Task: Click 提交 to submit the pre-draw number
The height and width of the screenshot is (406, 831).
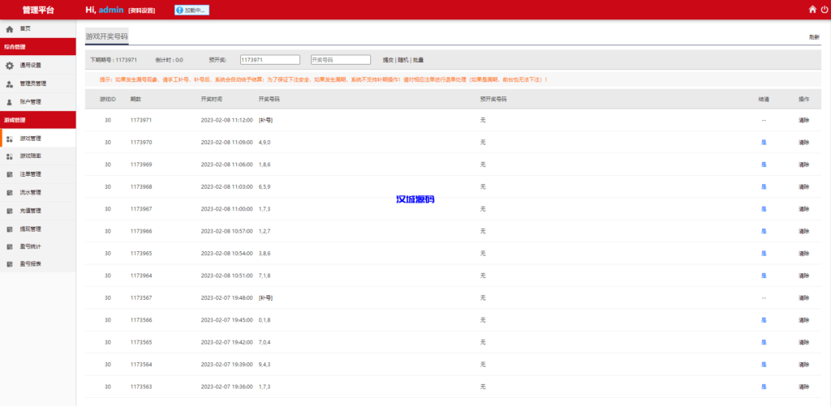Action: [x=388, y=60]
